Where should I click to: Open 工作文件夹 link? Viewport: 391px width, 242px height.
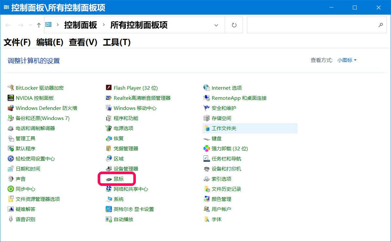click(224, 129)
